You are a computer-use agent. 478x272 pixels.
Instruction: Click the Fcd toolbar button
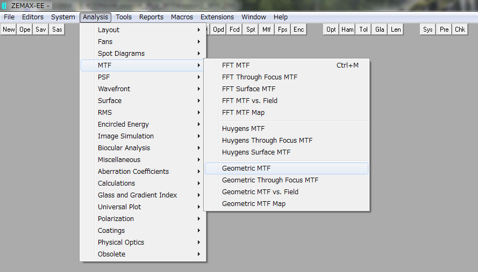pos(234,30)
